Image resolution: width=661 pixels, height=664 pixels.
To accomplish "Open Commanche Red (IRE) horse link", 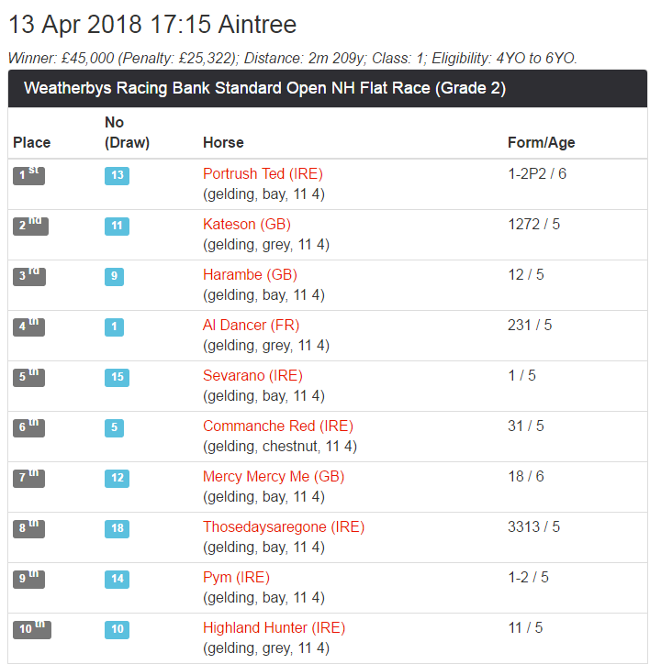I will click(x=277, y=426).
